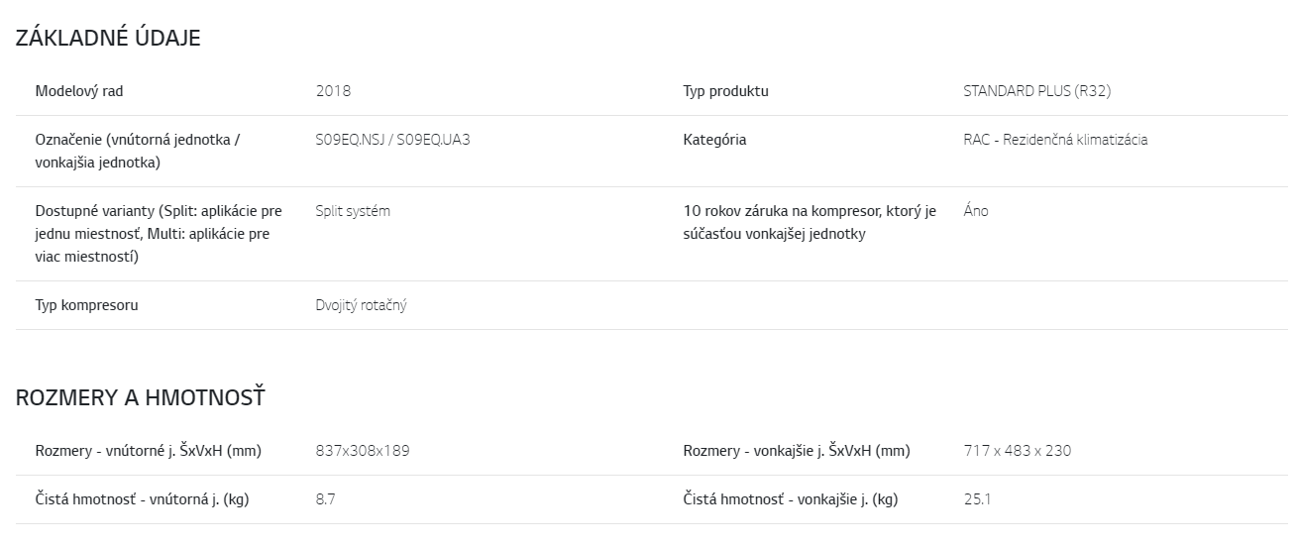Screen dimensions: 1297x547
Task: Click the Čistá hmotnosť - vonkajšie j. label
Action: click(x=791, y=499)
